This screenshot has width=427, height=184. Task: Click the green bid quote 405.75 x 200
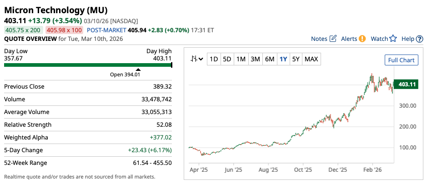point(24,30)
